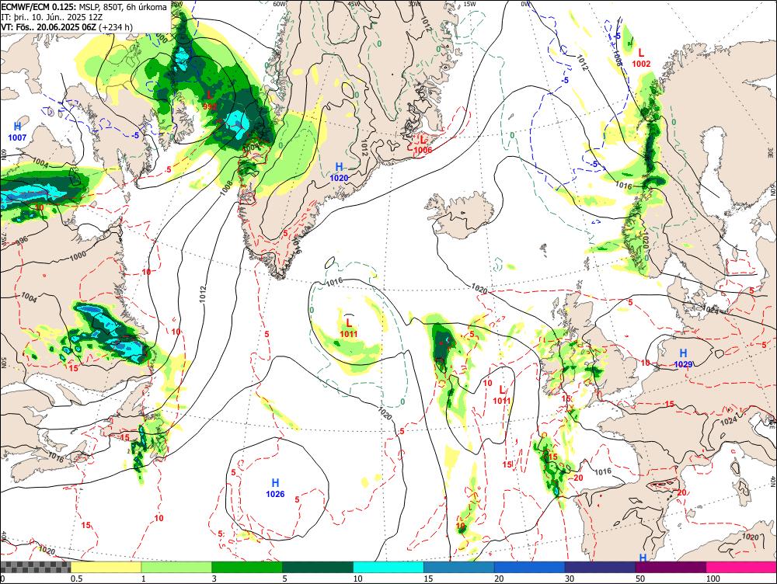The height and width of the screenshot is (584, 777).
Task: Click the 'L 1006' low pressure label
Action: 423,144
